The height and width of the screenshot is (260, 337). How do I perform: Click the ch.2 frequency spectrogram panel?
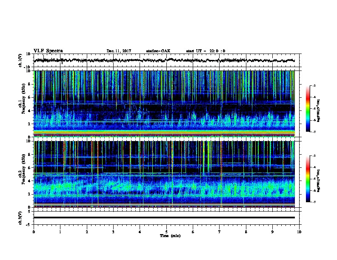click(x=164, y=174)
